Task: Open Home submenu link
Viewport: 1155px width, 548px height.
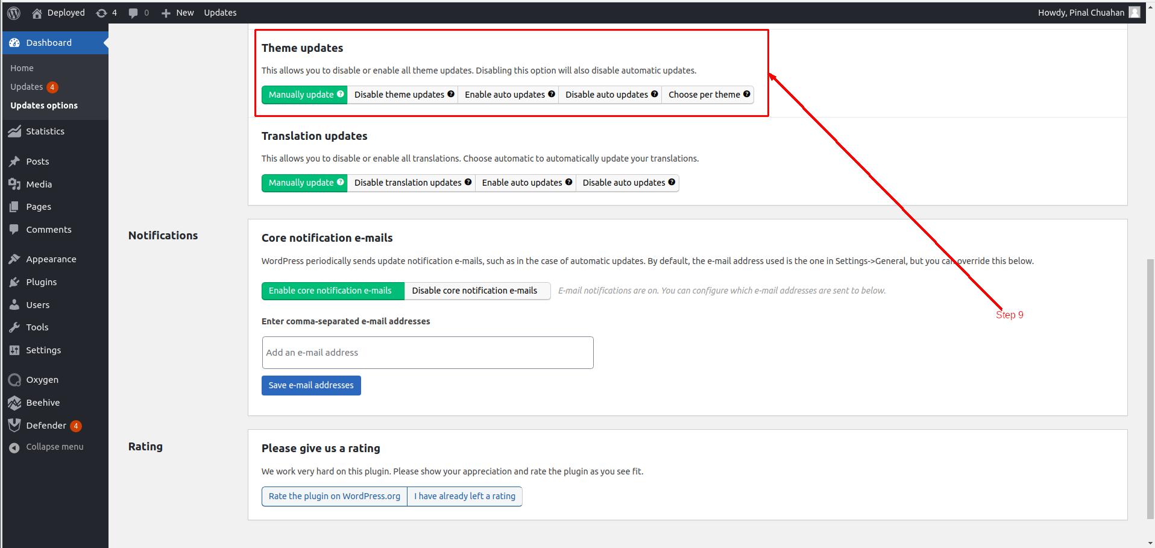Action: [22, 68]
